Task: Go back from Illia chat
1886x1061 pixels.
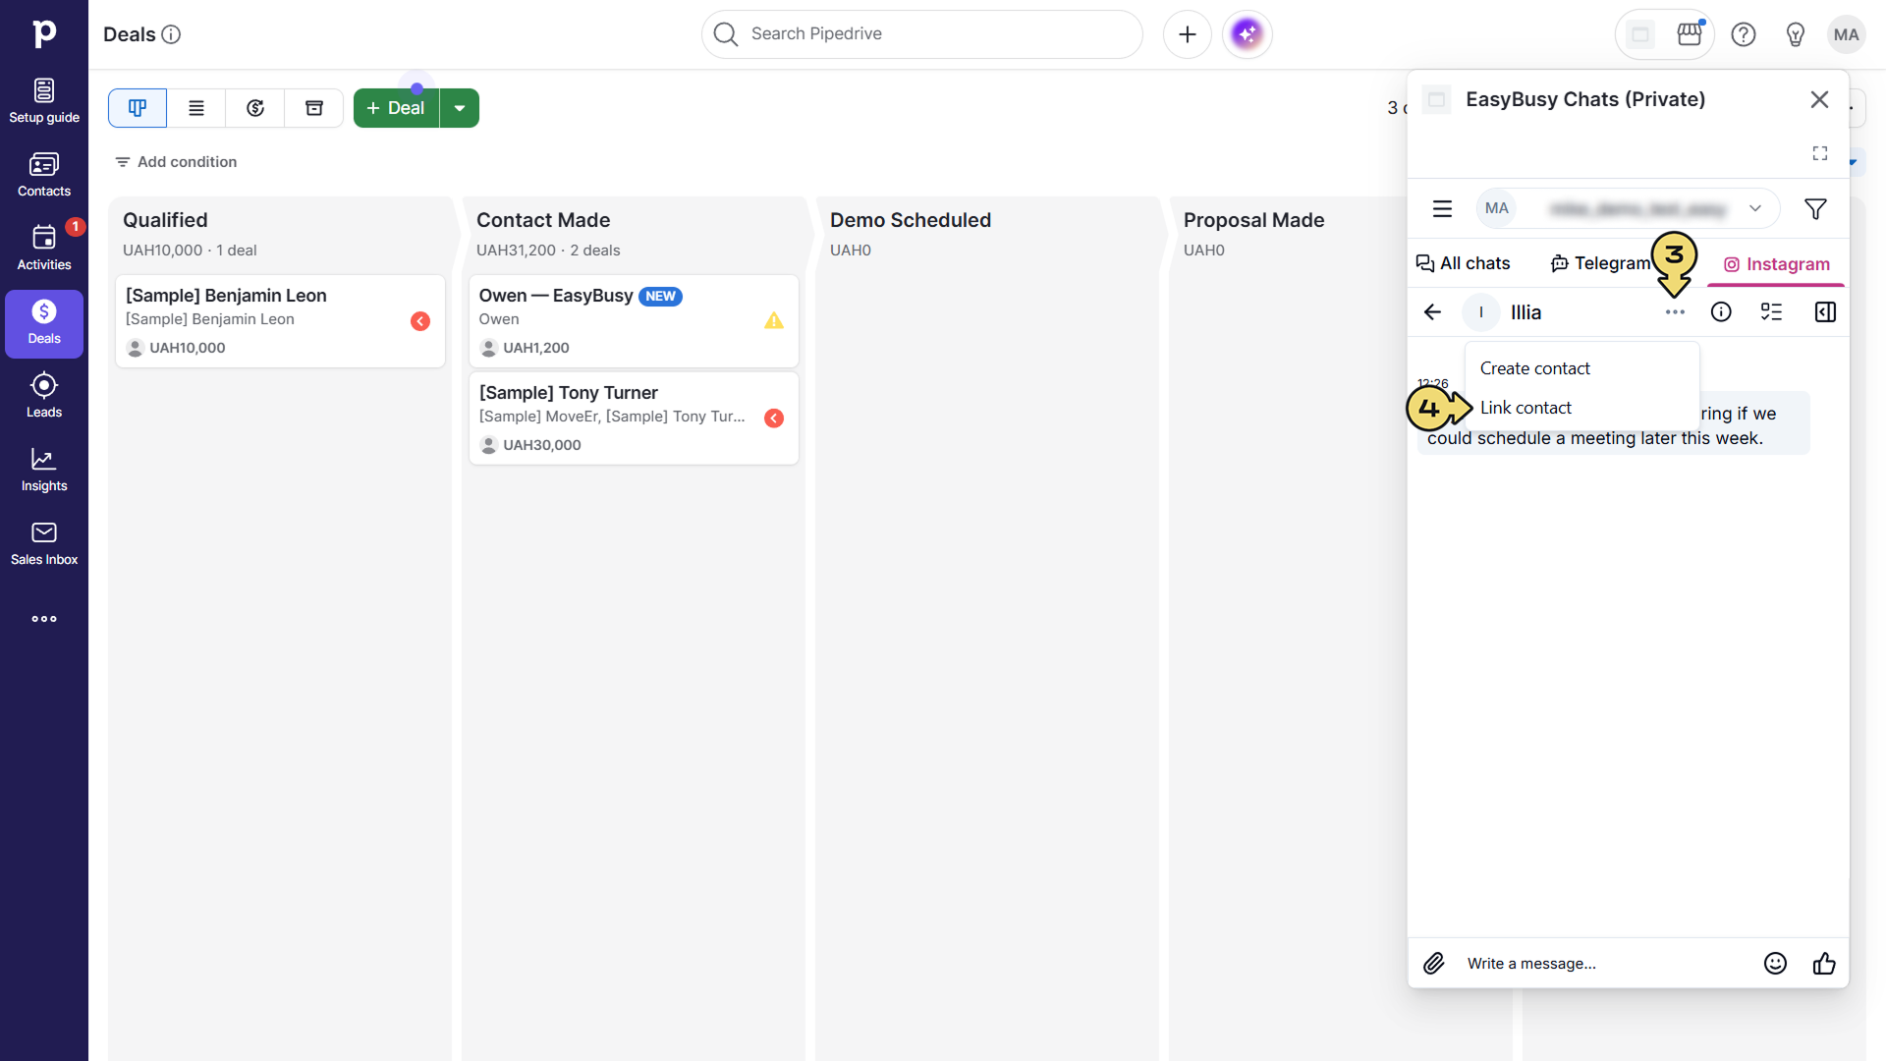Action: coord(1432,312)
